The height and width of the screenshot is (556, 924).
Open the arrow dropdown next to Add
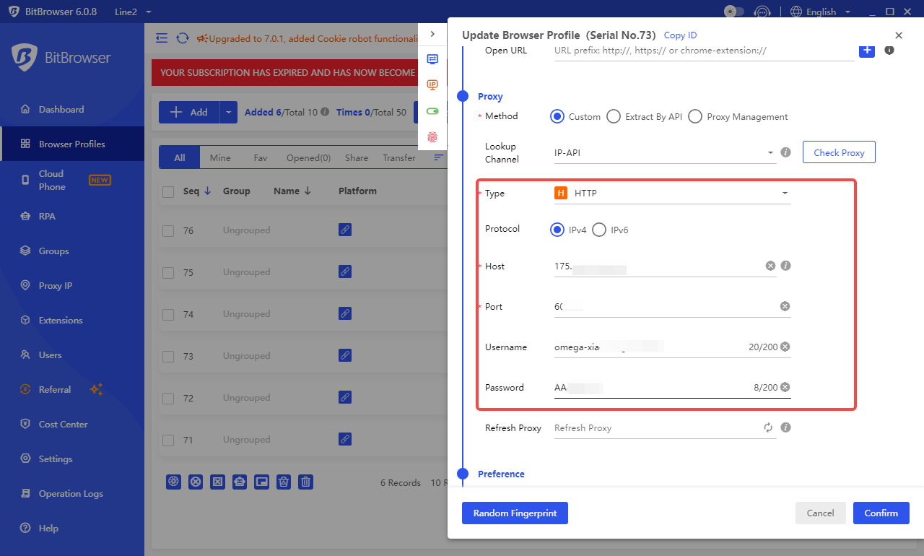(228, 112)
